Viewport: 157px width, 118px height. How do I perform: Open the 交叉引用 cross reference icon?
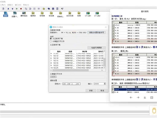[x=70, y=14]
